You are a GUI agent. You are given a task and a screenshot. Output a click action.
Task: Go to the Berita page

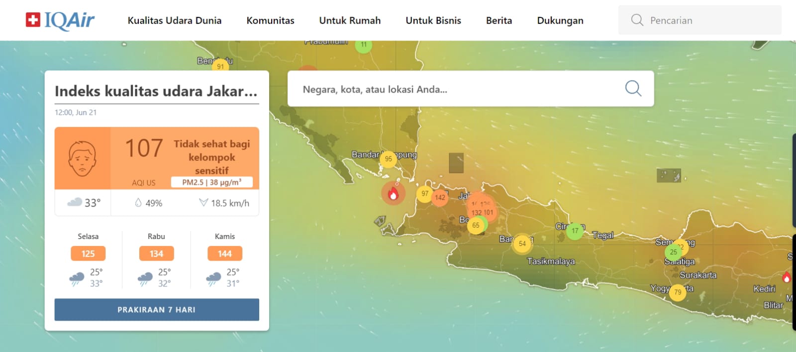click(x=498, y=20)
